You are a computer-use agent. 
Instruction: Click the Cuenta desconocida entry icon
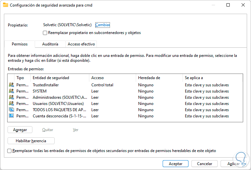tap(11, 116)
